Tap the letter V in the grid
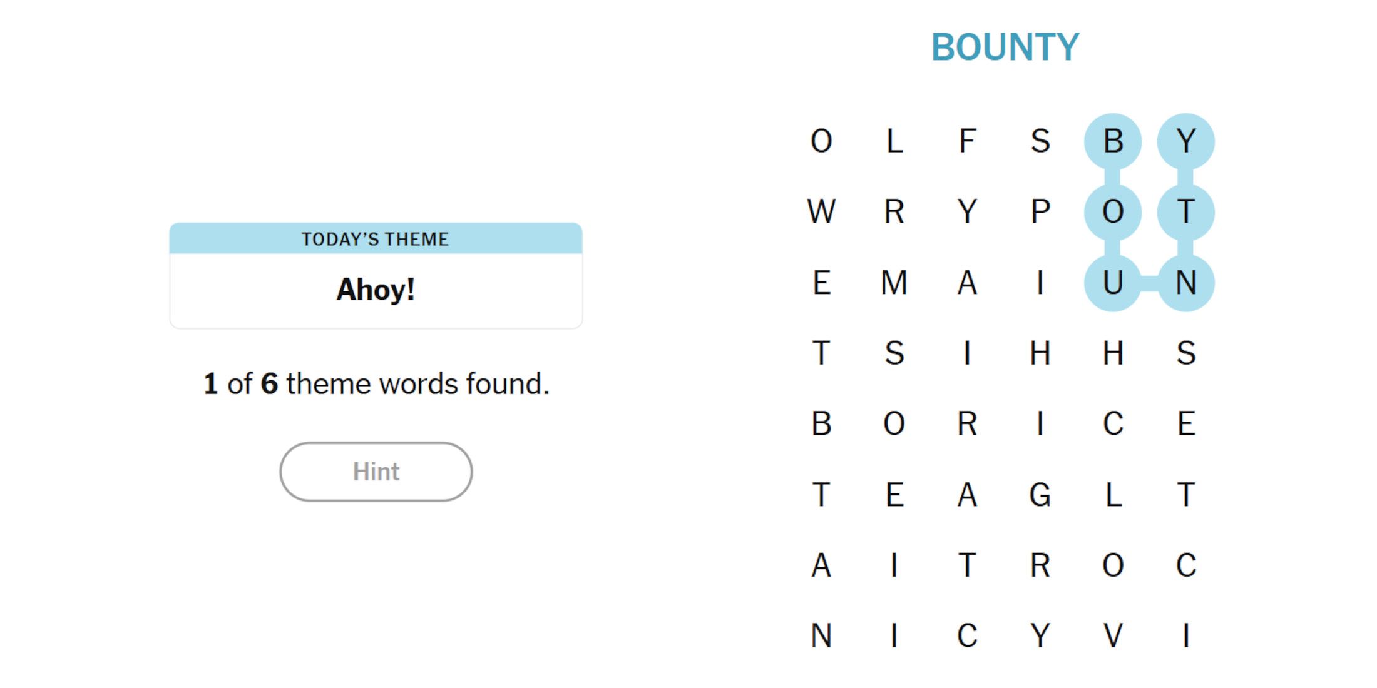Screen dimensions: 1377x688 (x=1113, y=636)
